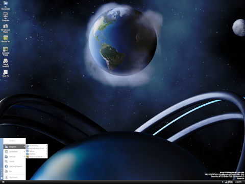Click the Run gears icon
The image size is (245, 184).
coord(6,171)
